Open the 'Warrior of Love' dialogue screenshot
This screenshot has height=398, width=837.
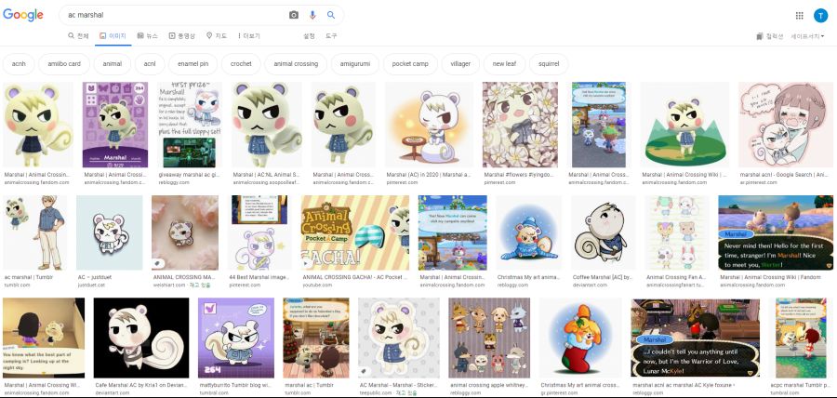[695, 338]
